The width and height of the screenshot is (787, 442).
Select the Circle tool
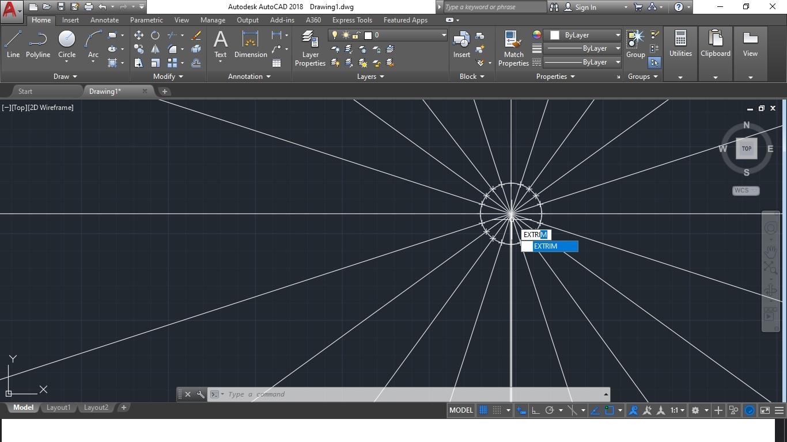[x=67, y=44]
